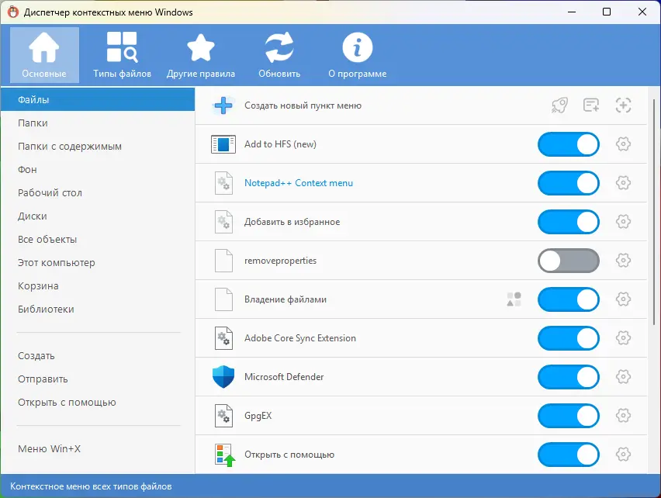The image size is (661, 498).
Task: Toggle off Владение файлами switch
Action: coord(568,299)
